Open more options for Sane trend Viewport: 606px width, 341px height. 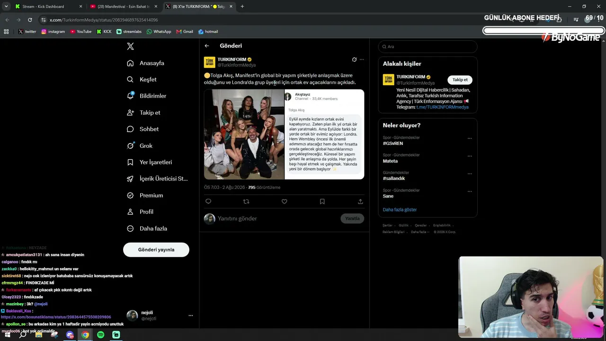click(470, 191)
